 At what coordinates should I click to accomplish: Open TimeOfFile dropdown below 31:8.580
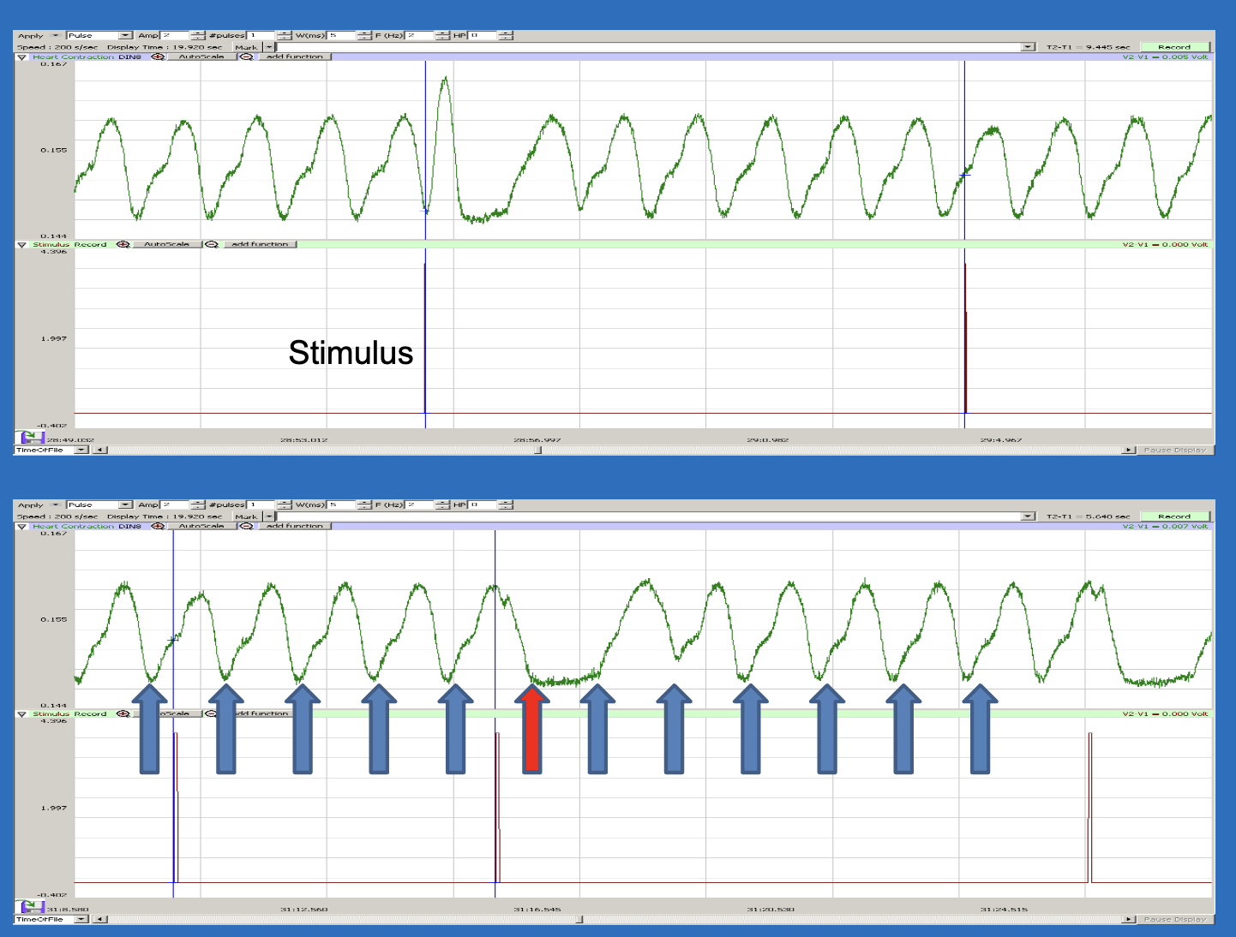(81, 919)
